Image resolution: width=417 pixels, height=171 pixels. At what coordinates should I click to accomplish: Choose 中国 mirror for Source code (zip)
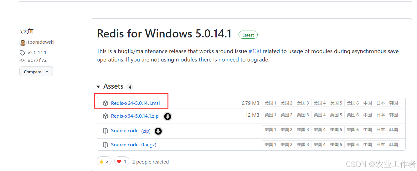click(x=368, y=129)
